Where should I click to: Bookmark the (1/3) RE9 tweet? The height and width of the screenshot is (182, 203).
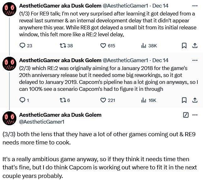pyautogui.click(x=184, y=46)
